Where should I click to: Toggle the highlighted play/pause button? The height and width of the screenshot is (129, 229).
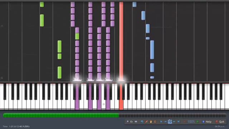(x=170, y=122)
